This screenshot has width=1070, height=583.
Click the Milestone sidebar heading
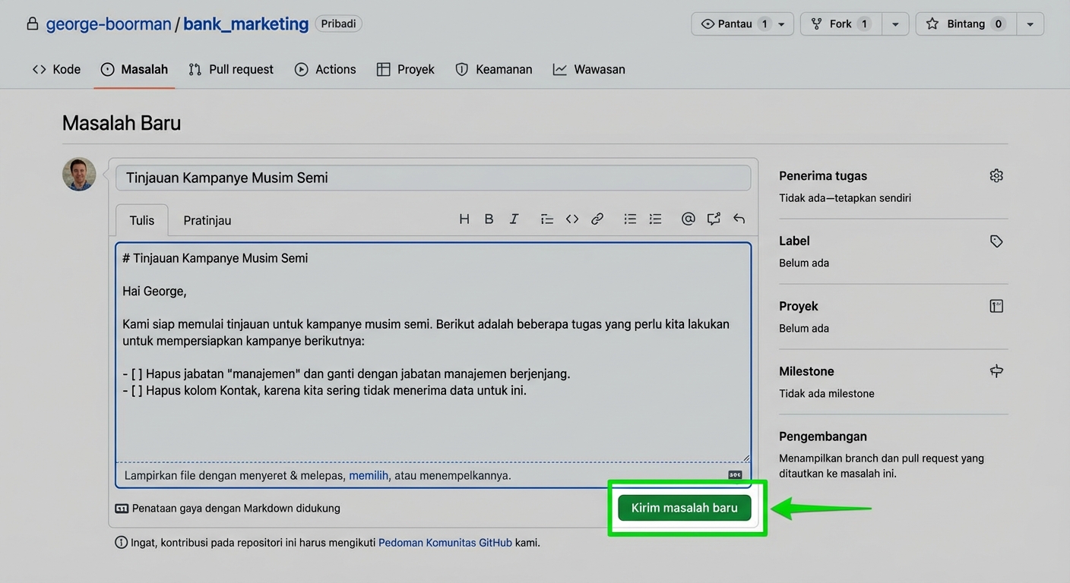[x=806, y=371]
